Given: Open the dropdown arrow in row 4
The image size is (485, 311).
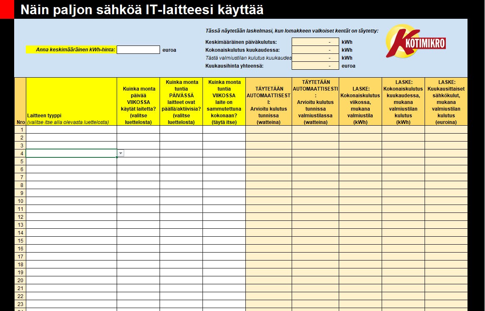Looking at the screenshot, I should click(x=121, y=153).
